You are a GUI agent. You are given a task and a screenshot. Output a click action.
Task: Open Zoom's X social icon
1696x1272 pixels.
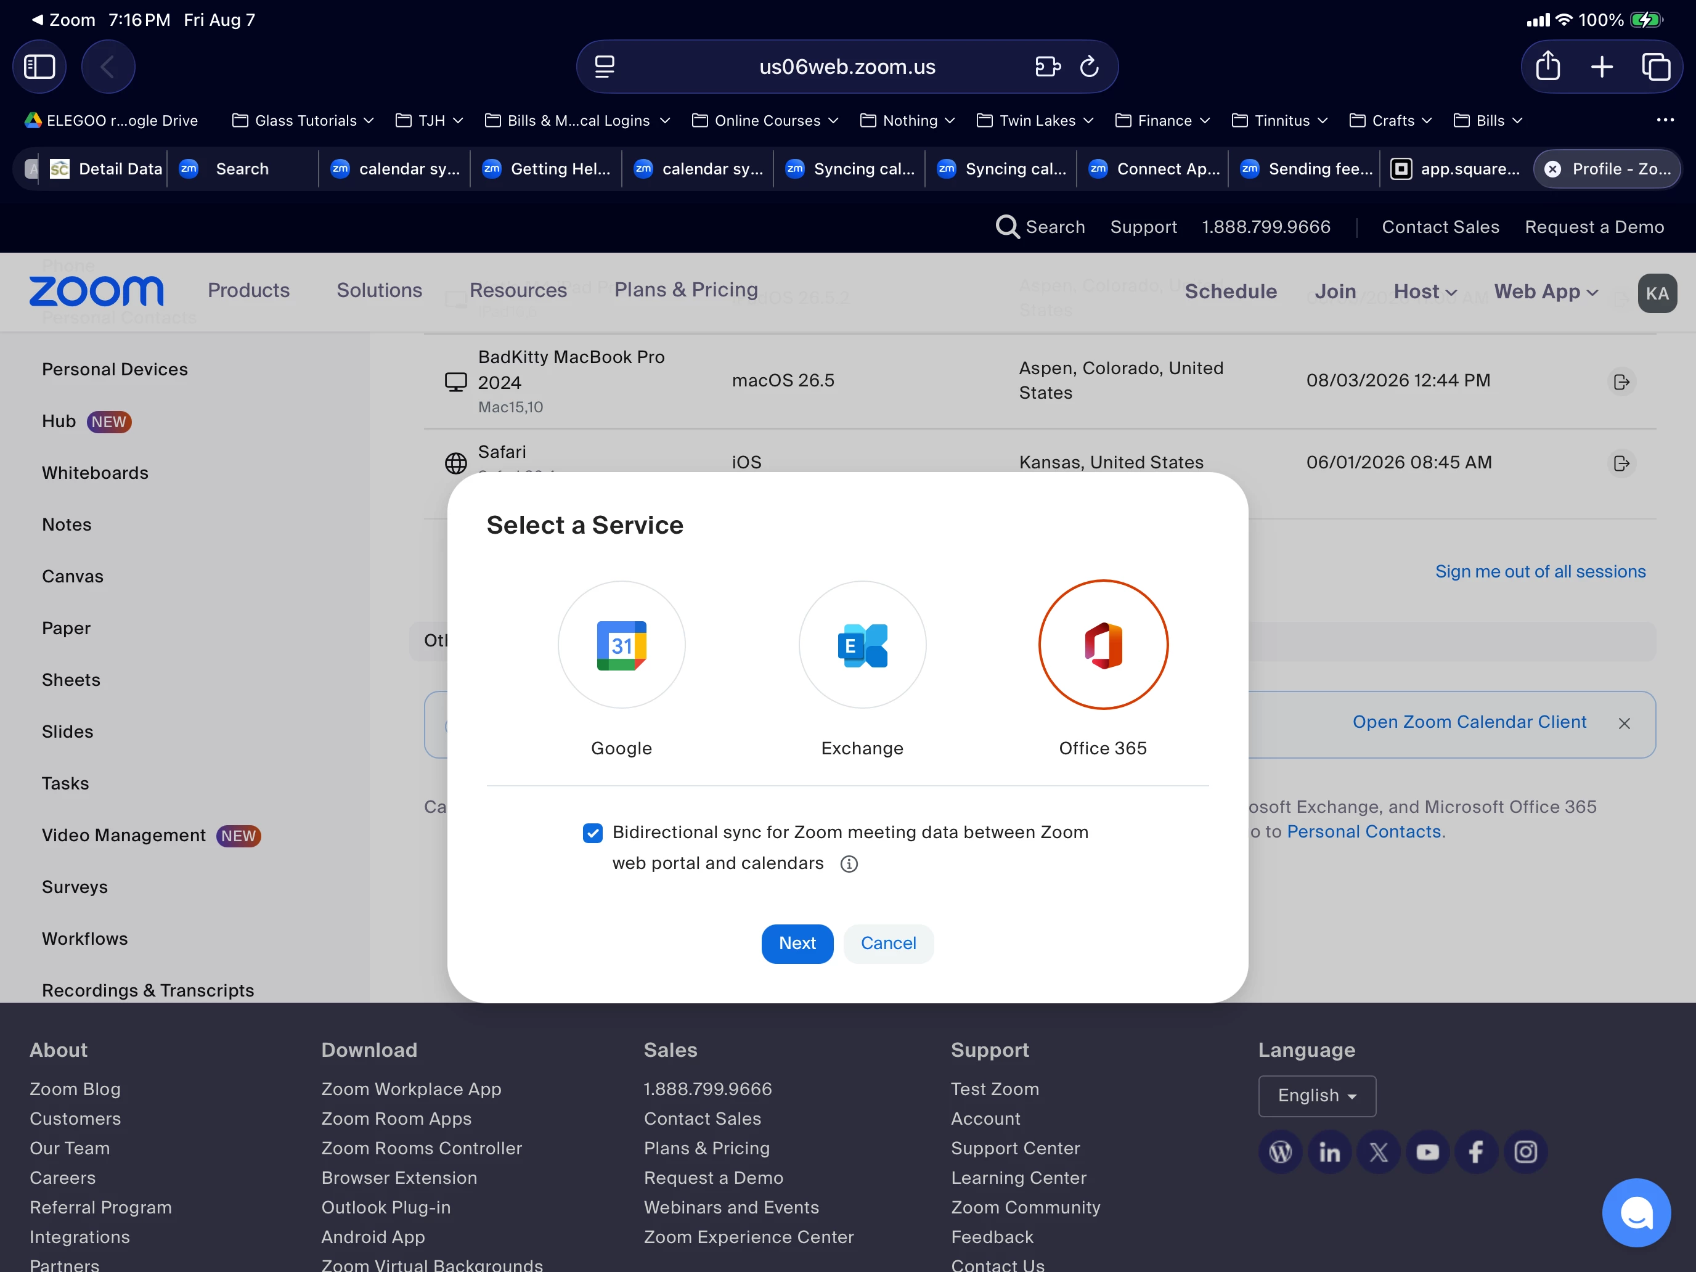point(1379,1152)
